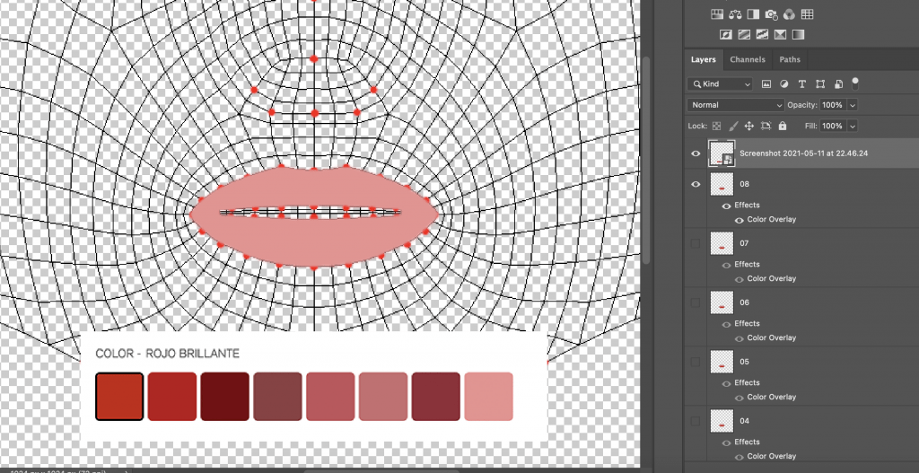Show layer 04 visibility box
Image resolution: width=919 pixels, height=473 pixels.
coord(696,421)
